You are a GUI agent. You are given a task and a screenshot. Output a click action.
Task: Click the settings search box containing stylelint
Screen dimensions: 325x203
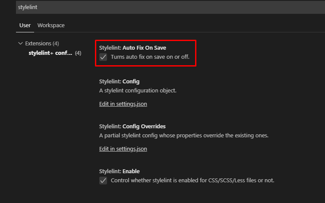[x=170, y=7]
